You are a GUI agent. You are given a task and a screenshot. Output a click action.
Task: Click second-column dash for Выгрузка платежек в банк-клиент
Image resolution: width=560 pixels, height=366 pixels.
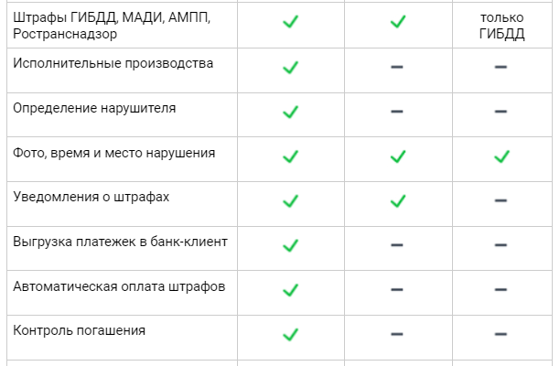coord(397,245)
